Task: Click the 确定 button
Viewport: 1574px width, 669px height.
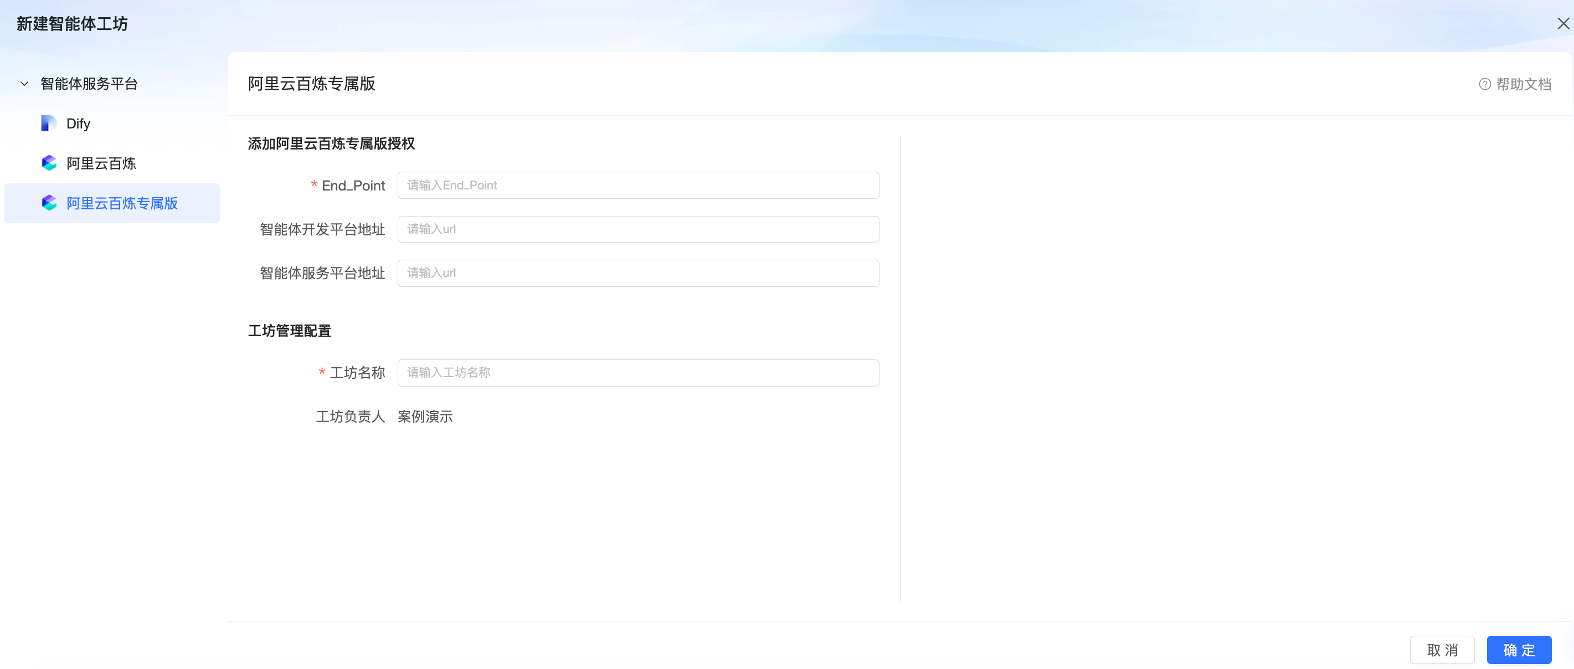Action: point(1519,650)
